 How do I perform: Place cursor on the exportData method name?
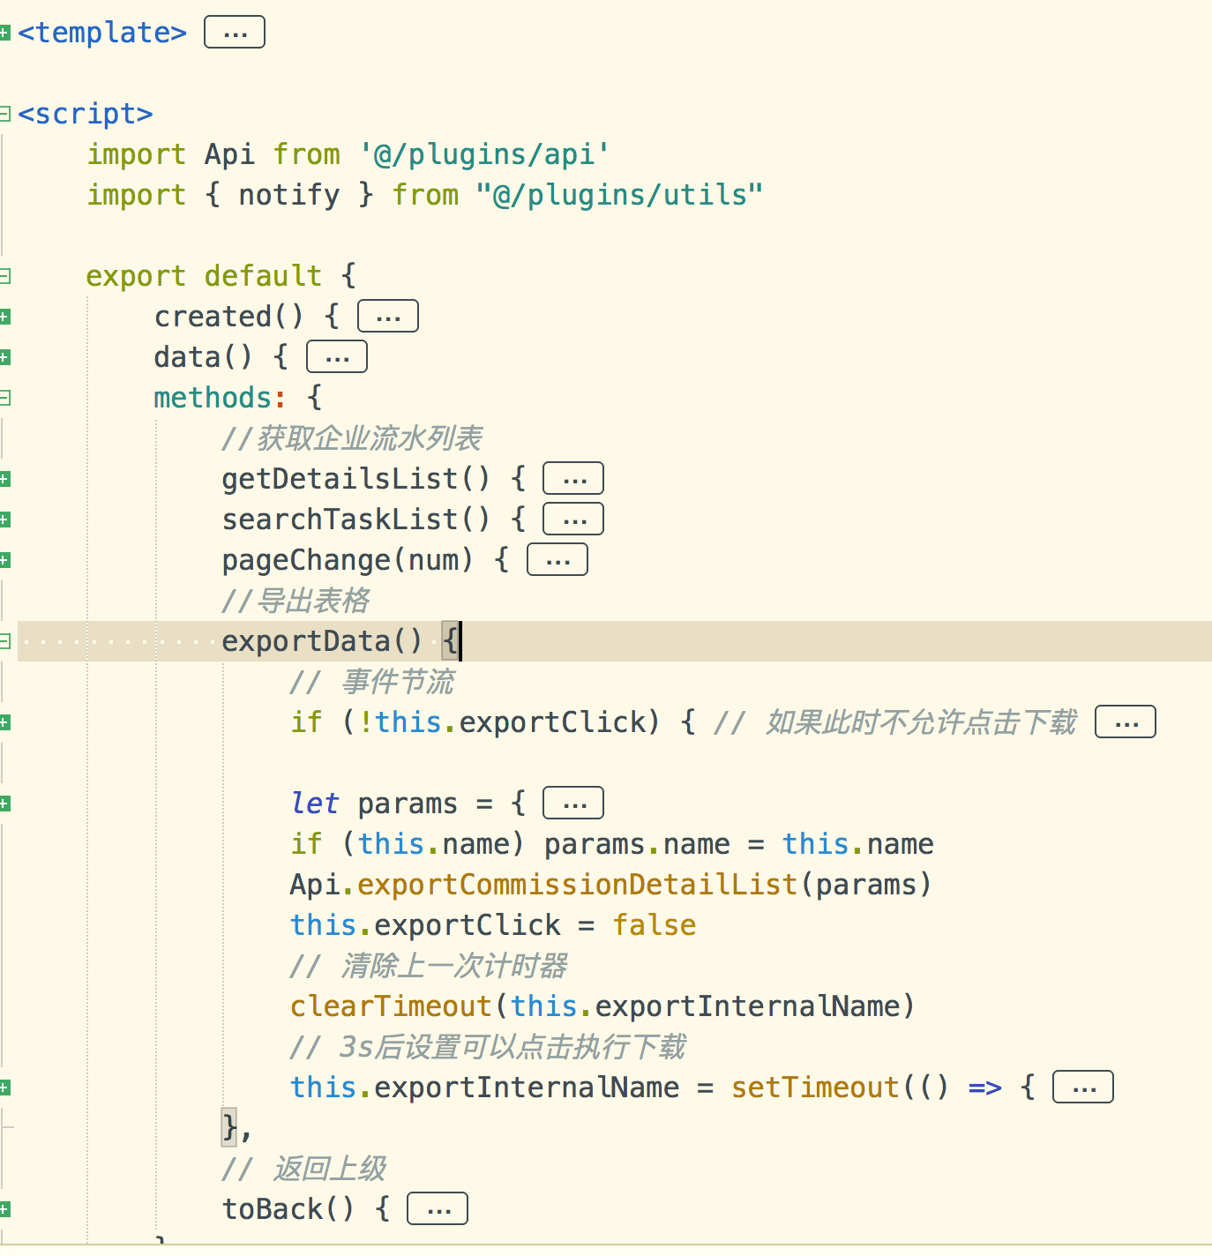click(306, 641)
